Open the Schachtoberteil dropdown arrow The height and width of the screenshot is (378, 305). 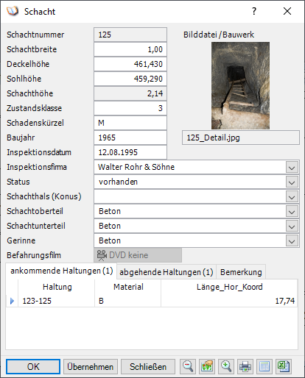(x=292, y=211)
